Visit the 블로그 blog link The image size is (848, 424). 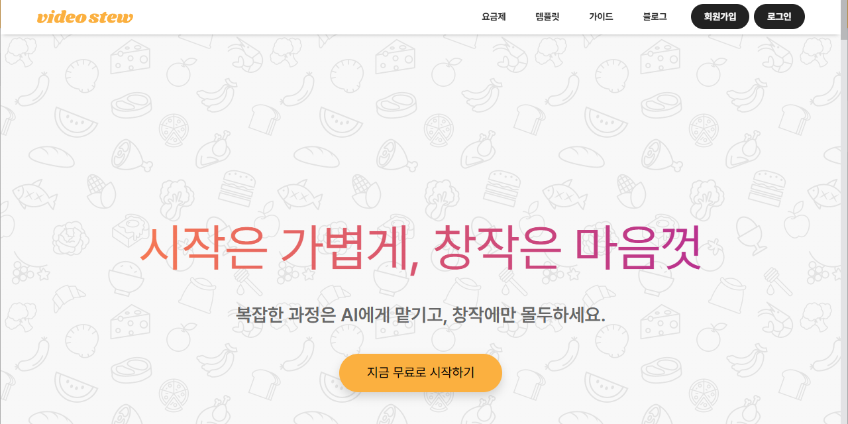click(x=655, y=17)
